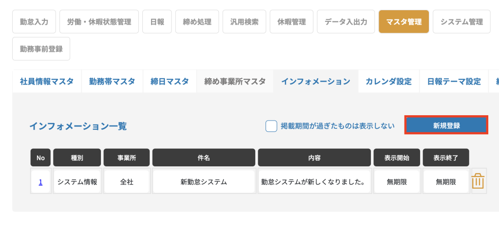The height and width of the screenshot is (230, 499).
Task: Switch to 休暇管理 section
Action: 291,21
